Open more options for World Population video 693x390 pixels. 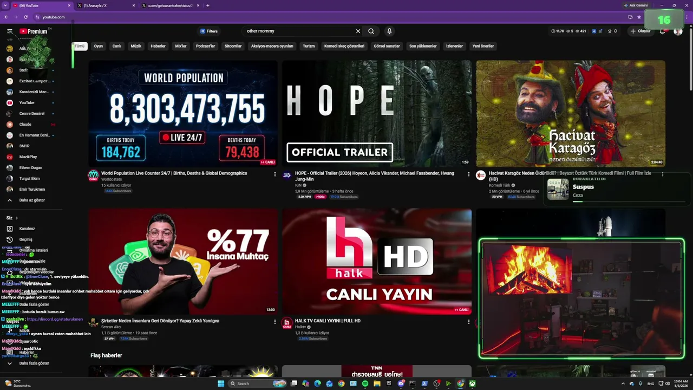pyautogui.click(x=274, y=174)
